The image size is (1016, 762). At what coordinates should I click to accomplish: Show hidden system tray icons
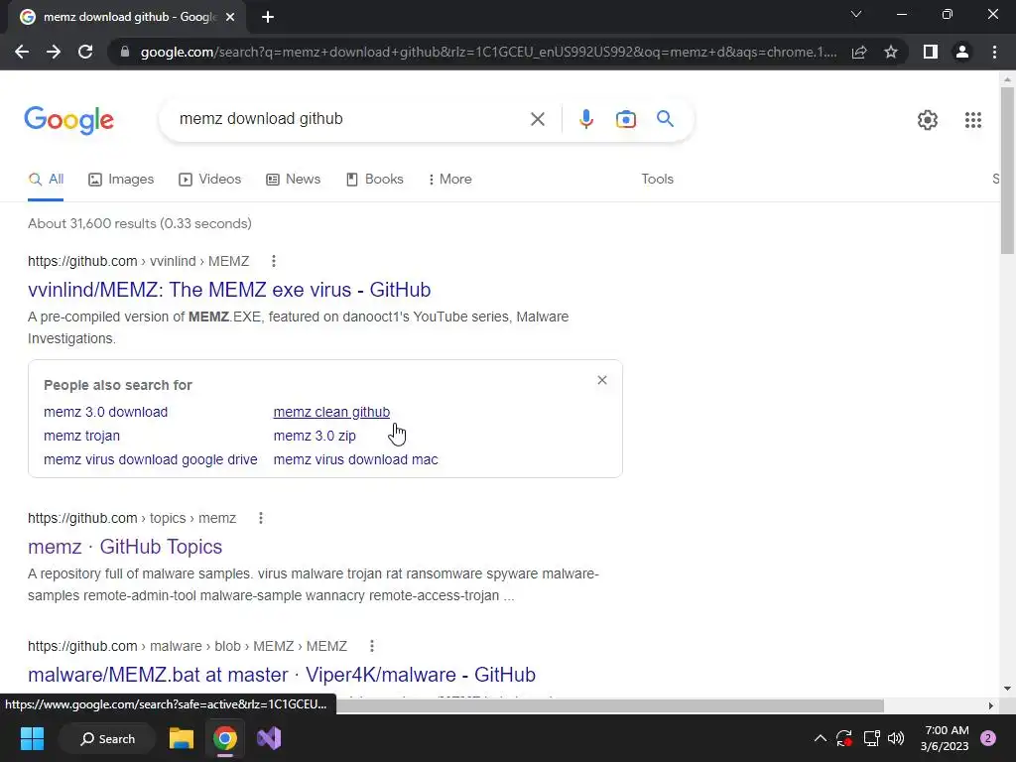tap(820, 738)
